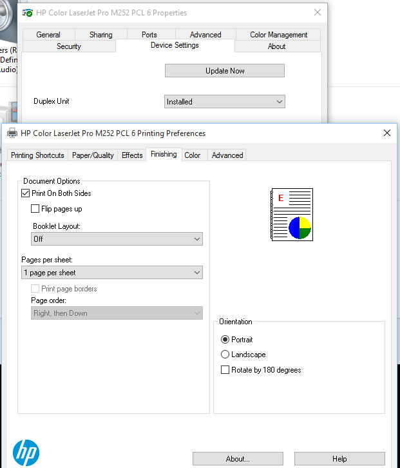Click the Orientation group title
This screenshot has width=400, height=468.
tap(236, 322)
